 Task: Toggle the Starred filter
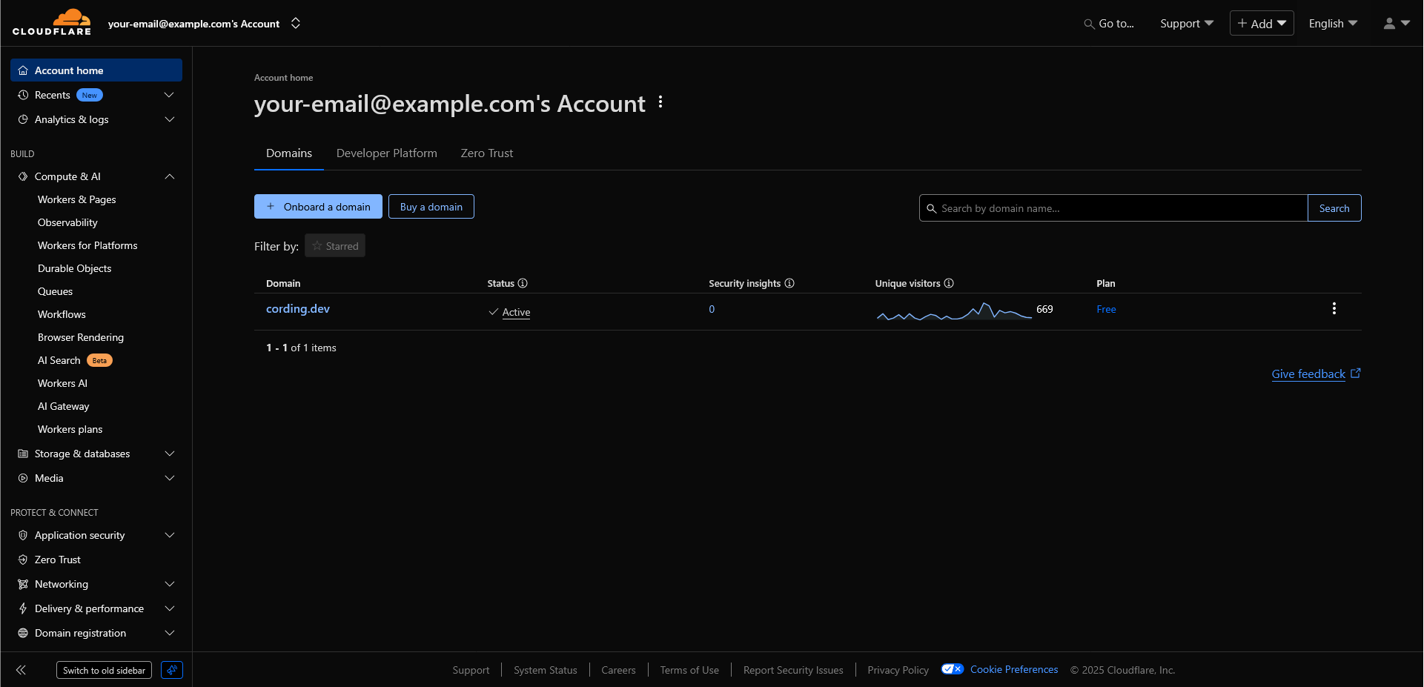coord(335,246)
